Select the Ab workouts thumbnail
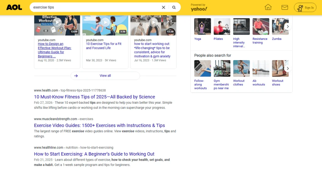This screenshot has width=322, height=171. [x=261, y=68]
